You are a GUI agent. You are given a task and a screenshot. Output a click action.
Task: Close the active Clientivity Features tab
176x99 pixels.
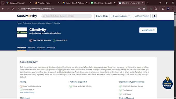pos(143,3)
